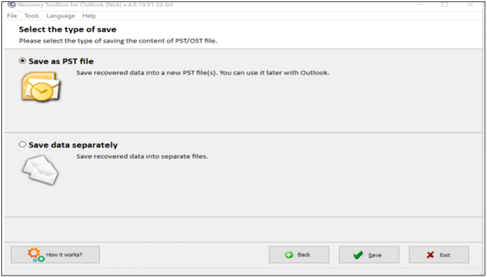487x277 pixels.
Task: Click the Outlook PST envelope icon
Action: pyautogui.click(x=40, y=85)
